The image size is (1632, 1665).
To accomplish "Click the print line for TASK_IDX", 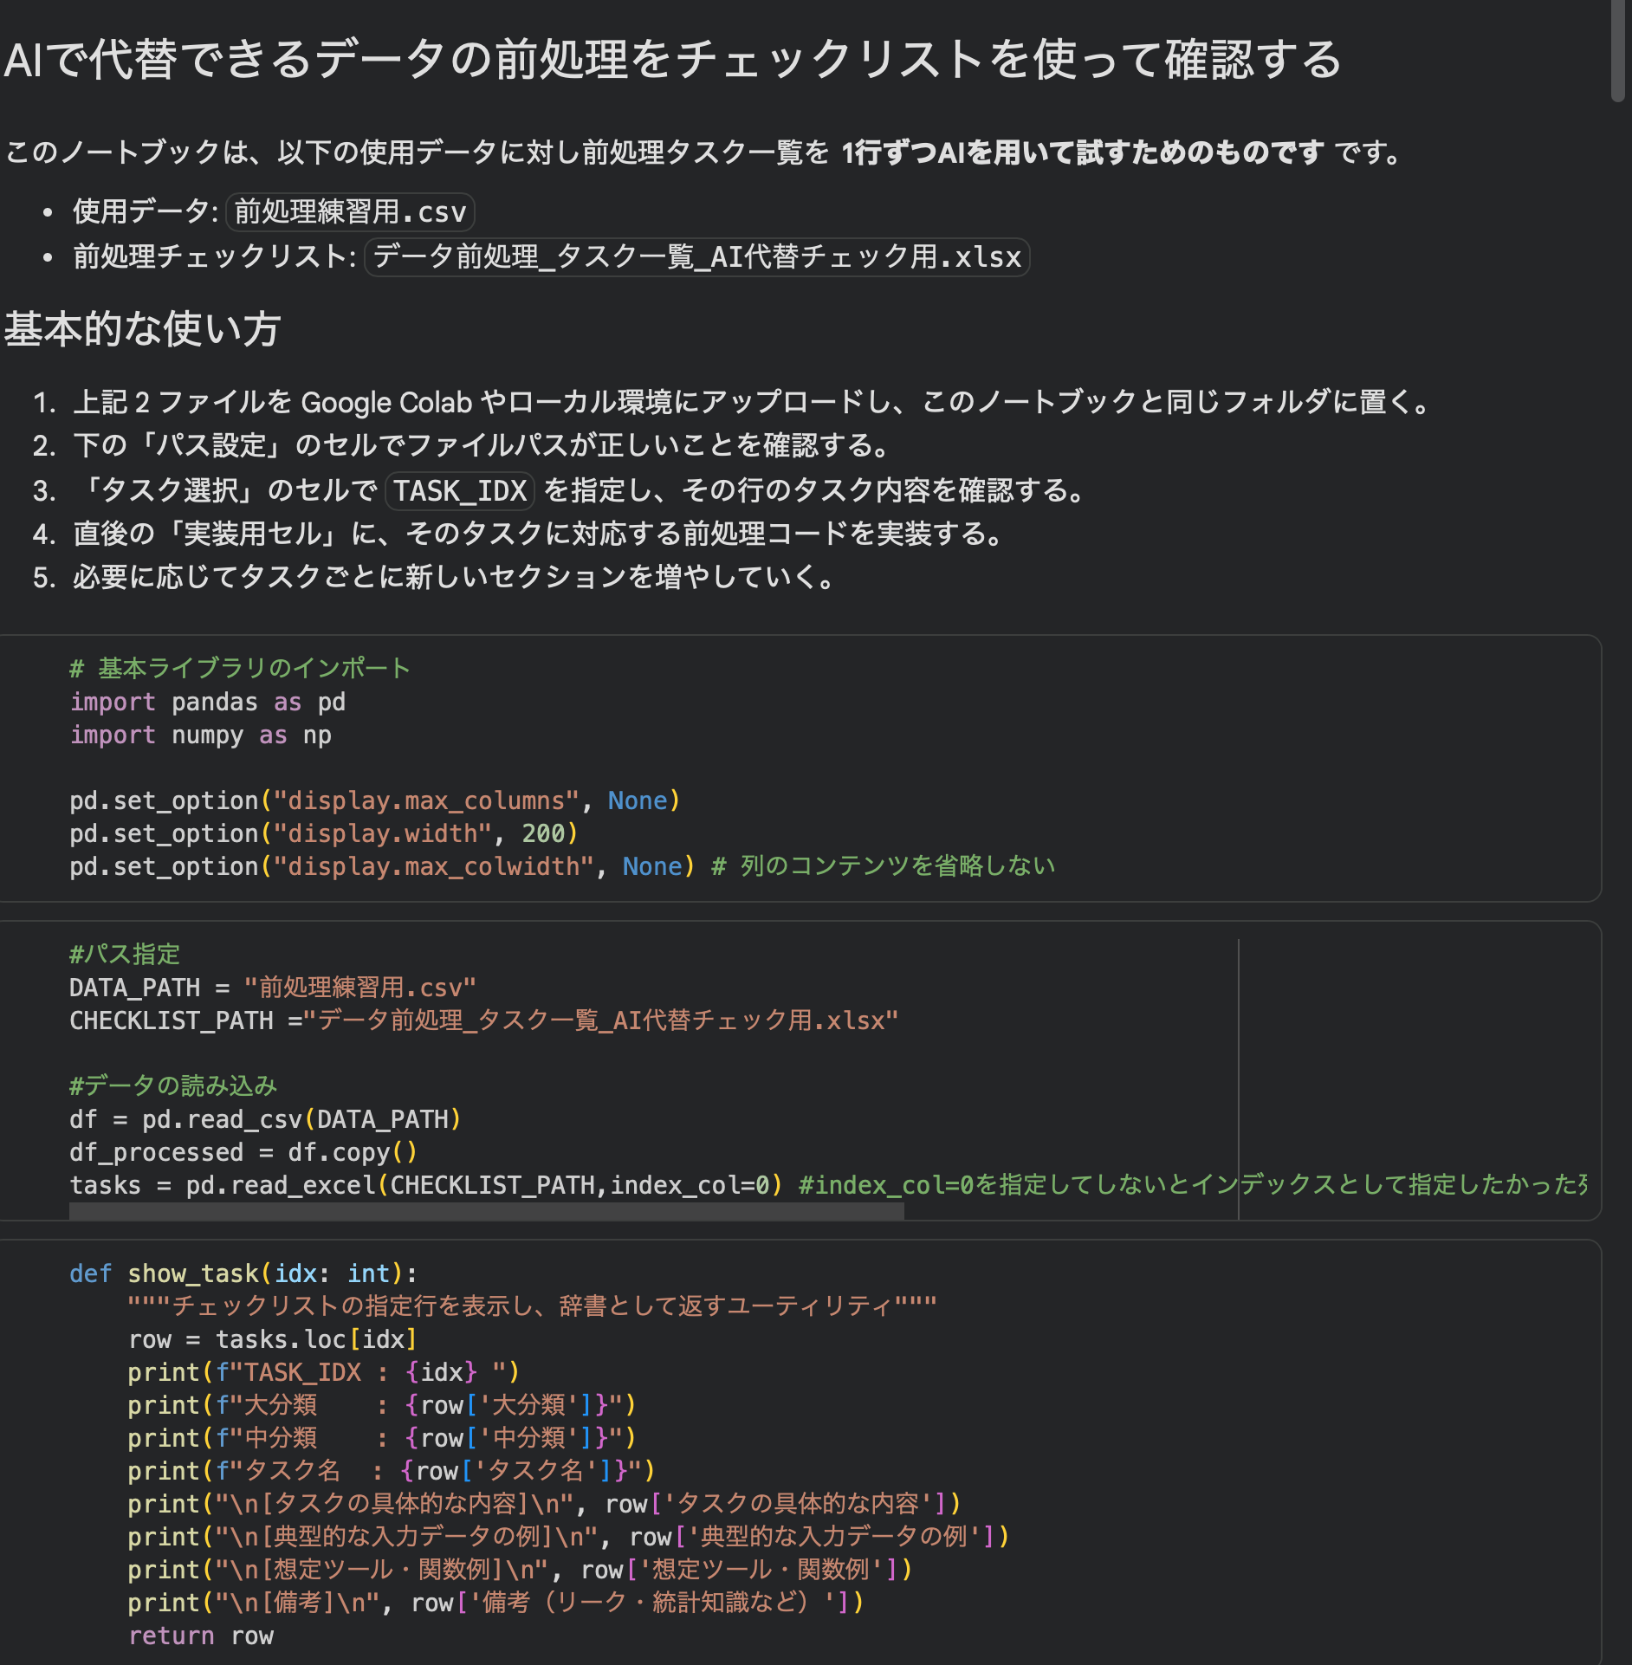I will pyautogui.click(x=324, y=1372).
